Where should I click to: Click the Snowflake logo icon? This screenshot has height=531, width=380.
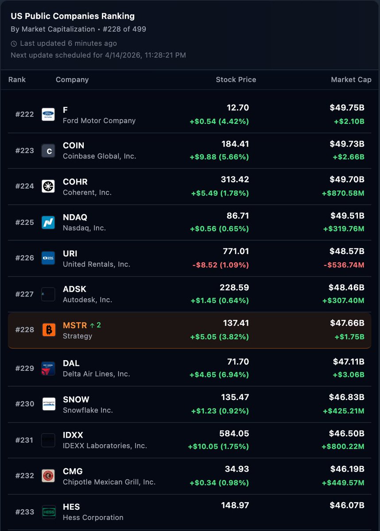pos(49,404)
